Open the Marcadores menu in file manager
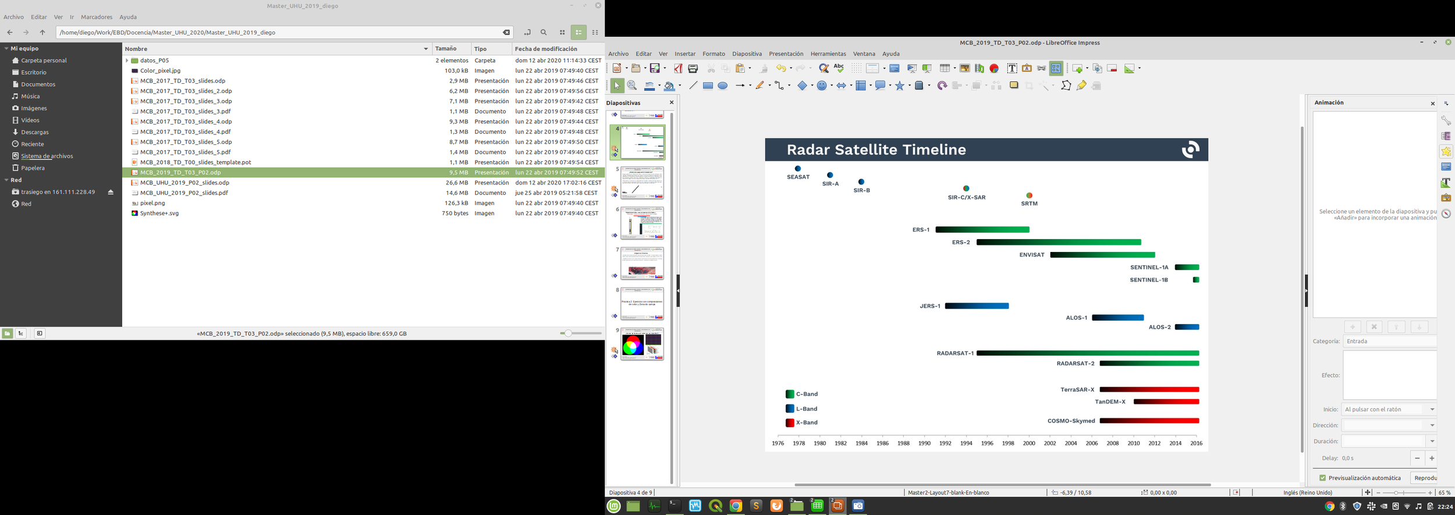The width and height of the screenshot is (1455, 515). click(97, 17)
